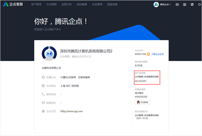The height and width of the screenshot is (136, 202).
Task: Open the 客户管理 menu
Action: pyautogui.click(x=36, y=4)
